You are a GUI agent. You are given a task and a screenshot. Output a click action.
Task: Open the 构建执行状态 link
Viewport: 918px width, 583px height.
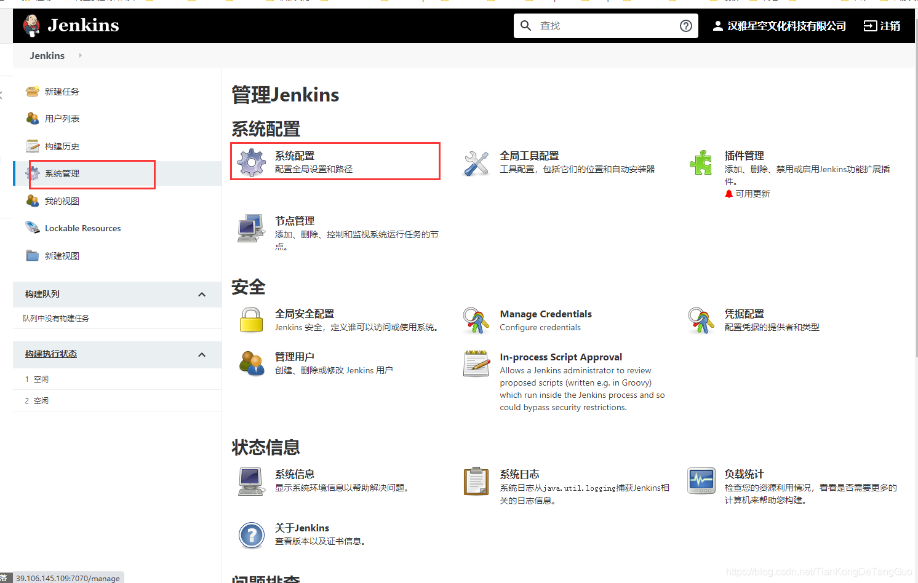coord(51,354)
